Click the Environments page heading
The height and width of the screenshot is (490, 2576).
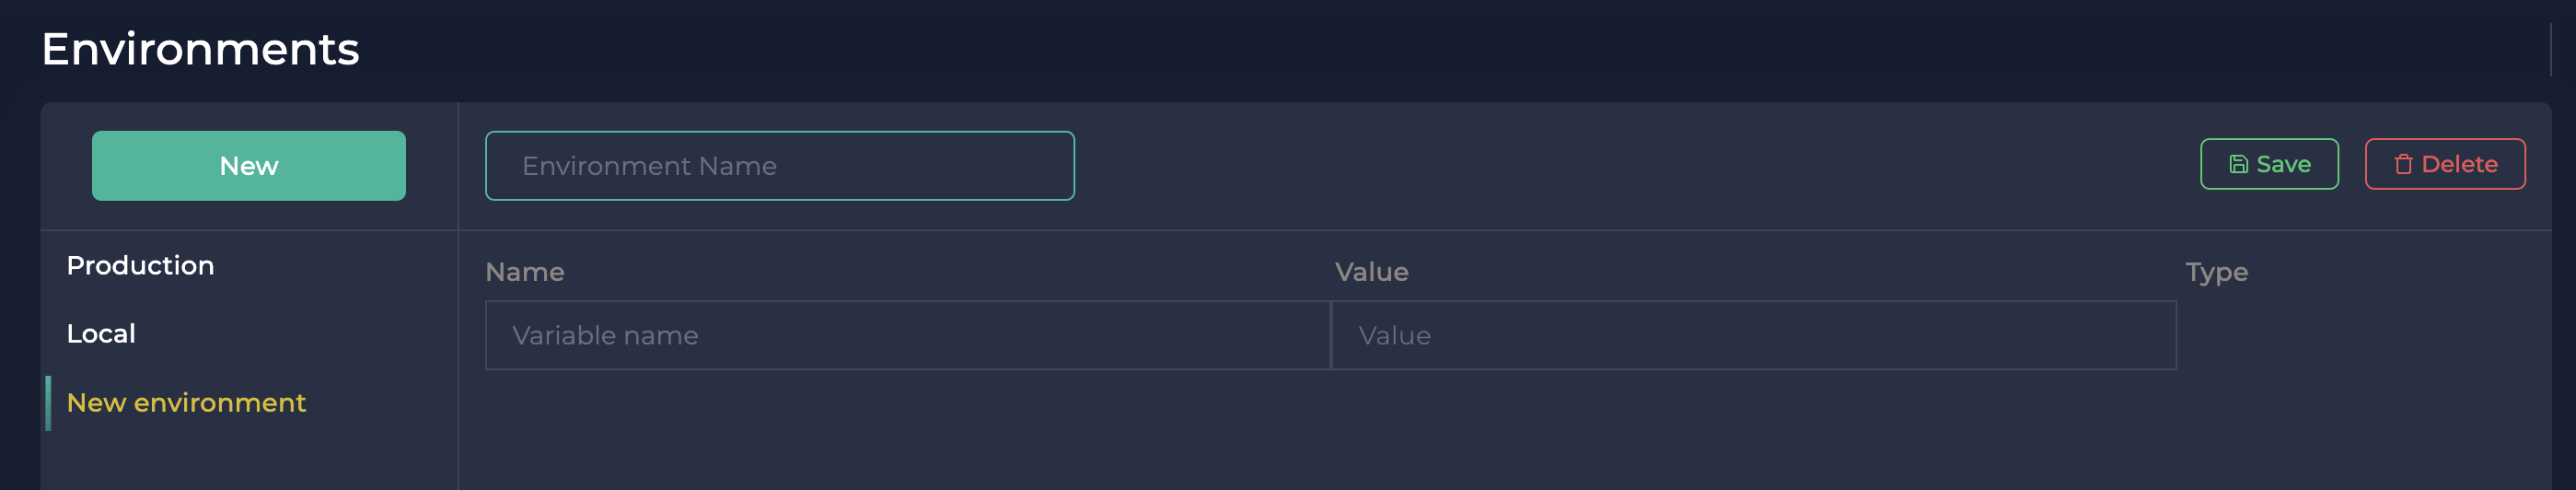click(x=200, y=49)
